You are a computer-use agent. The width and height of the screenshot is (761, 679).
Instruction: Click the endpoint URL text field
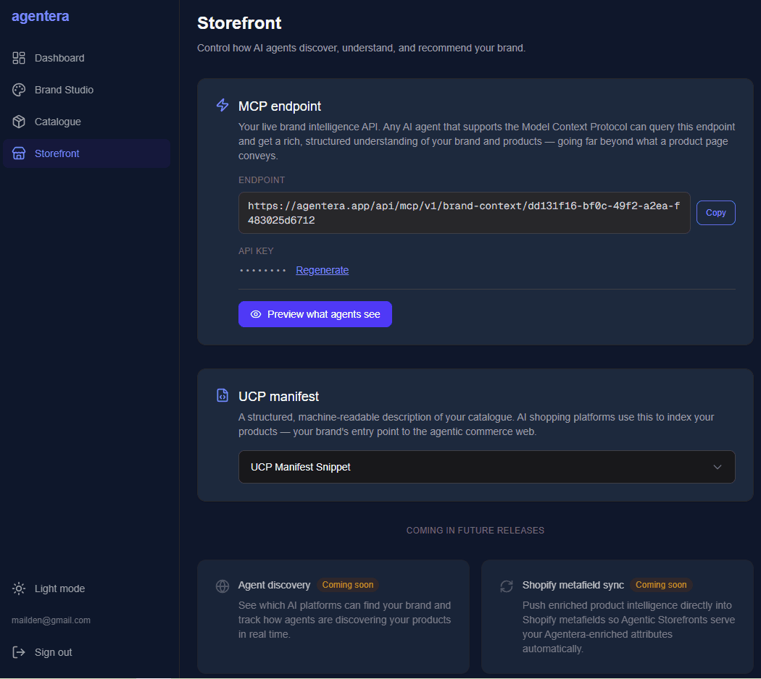tap(464, 213)
